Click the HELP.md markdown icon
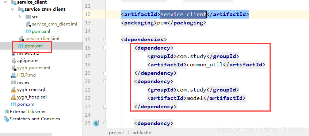The height and width of the screenshot is (136, 309). coord(14,75)
